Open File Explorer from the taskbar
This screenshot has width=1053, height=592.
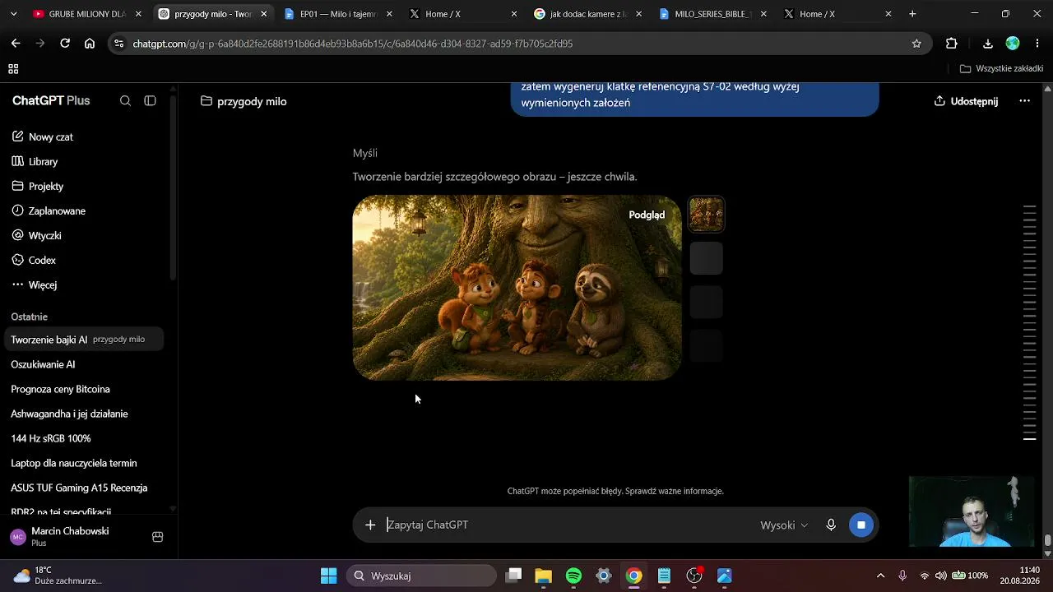coord(543,576)
